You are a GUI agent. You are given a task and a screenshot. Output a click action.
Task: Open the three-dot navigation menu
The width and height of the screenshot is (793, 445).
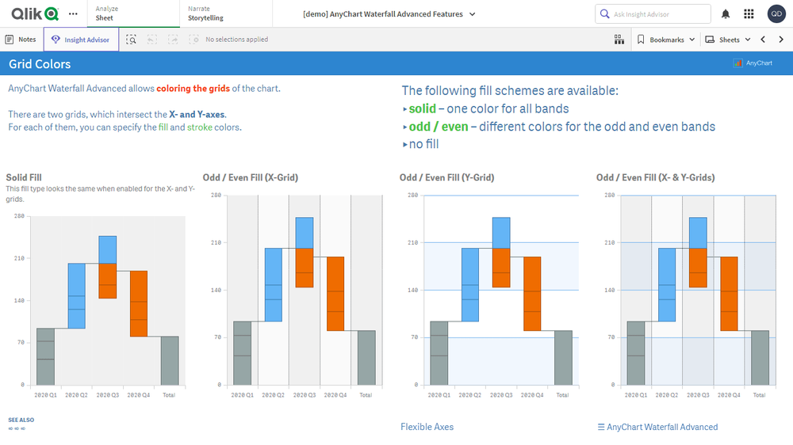click(x=74, y=13)
